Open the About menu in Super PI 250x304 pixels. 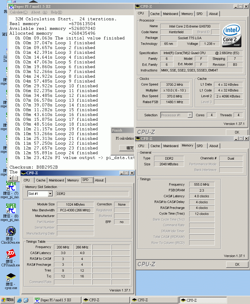point(39,12)
